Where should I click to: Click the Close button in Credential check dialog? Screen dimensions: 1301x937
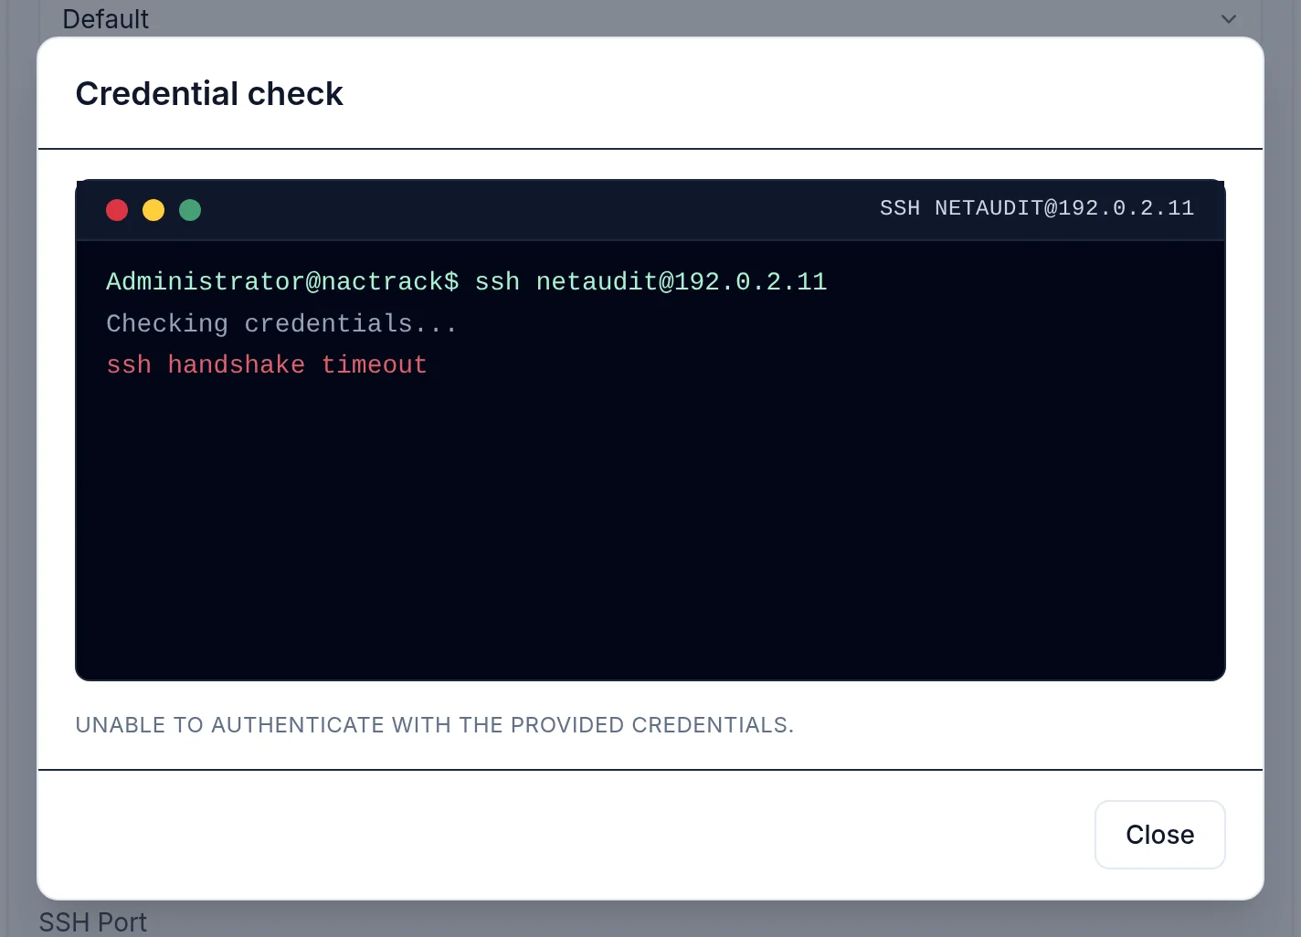point(1159,835)
